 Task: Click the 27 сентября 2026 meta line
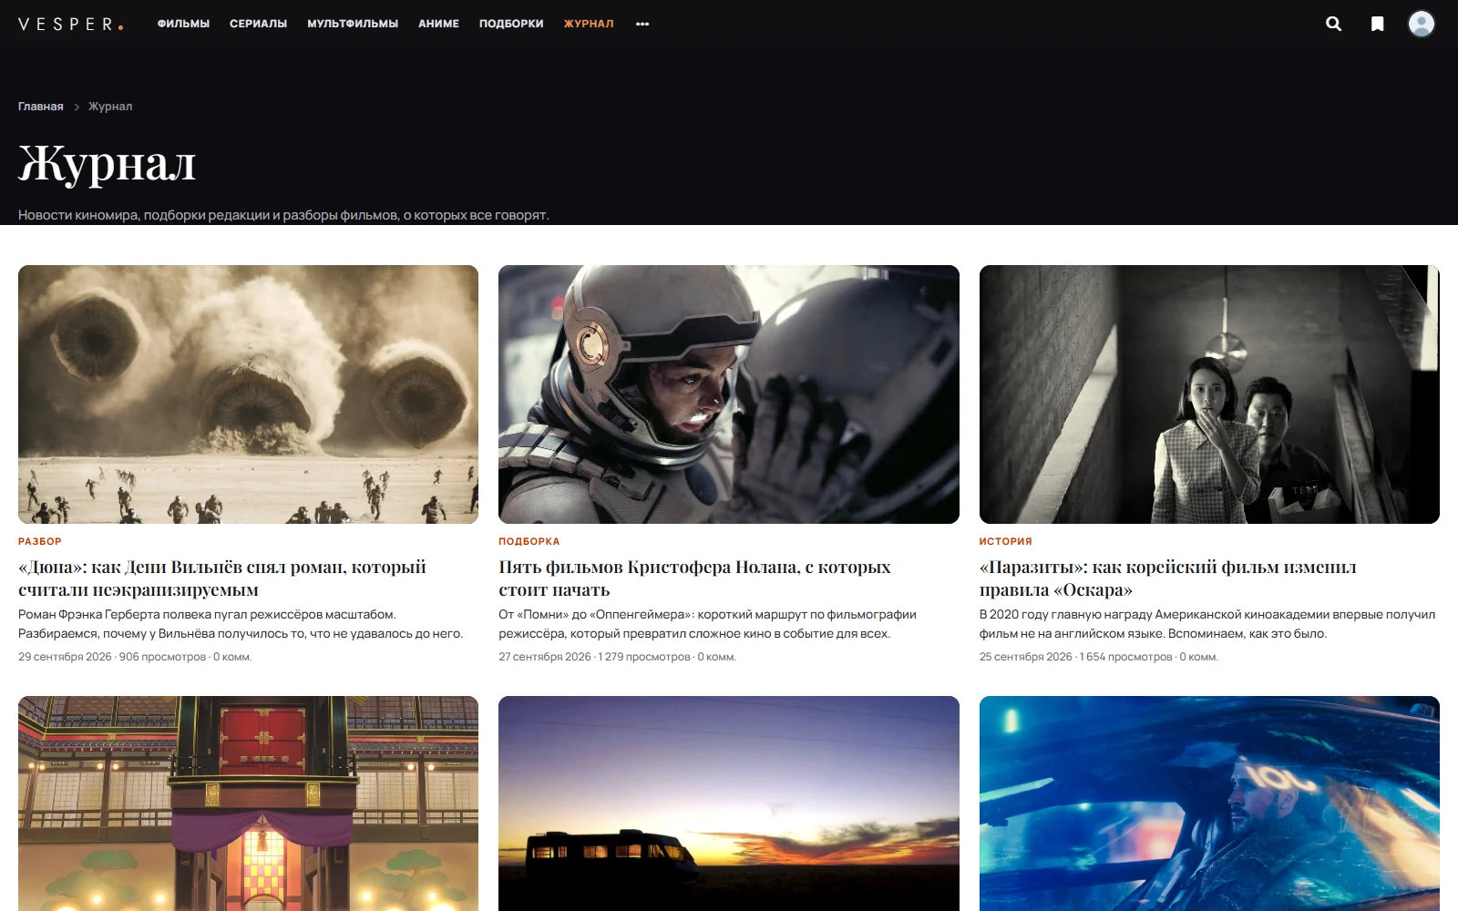tap(617, 657)
